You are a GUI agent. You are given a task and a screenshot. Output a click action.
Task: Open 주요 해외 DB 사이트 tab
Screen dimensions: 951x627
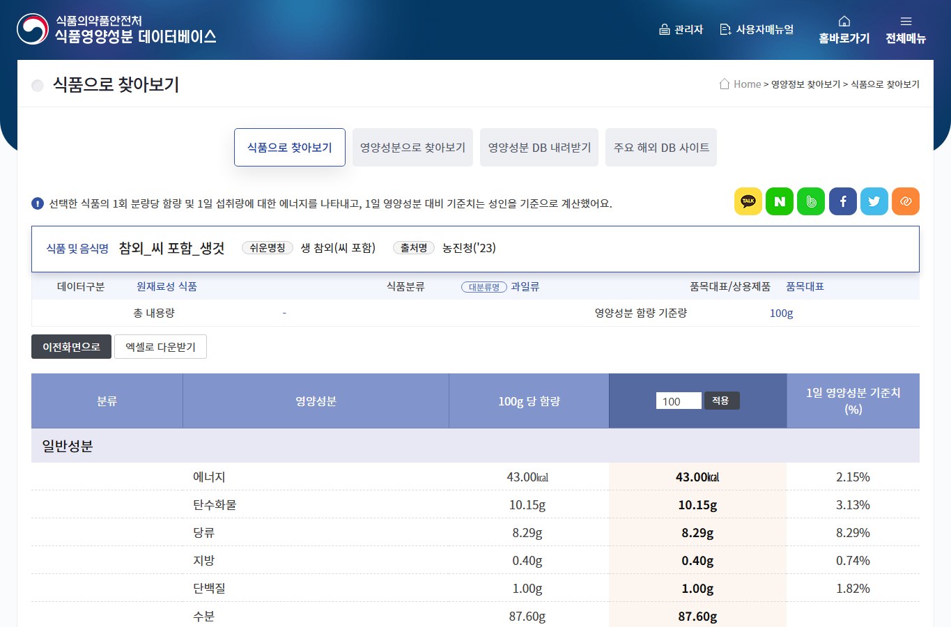(x=661, y=147)
